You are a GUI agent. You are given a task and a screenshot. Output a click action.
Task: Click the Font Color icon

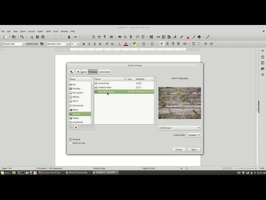point(126,44)
